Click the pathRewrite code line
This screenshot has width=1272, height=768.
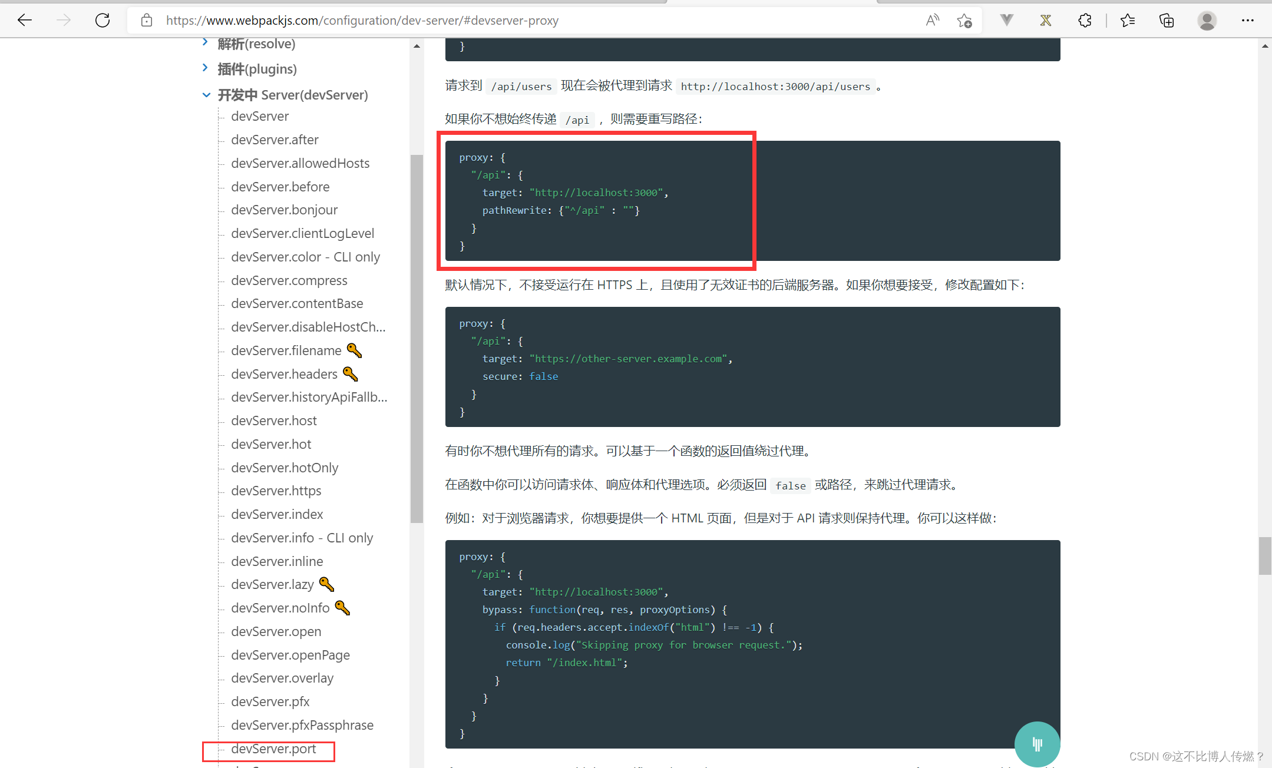[561, 210]
